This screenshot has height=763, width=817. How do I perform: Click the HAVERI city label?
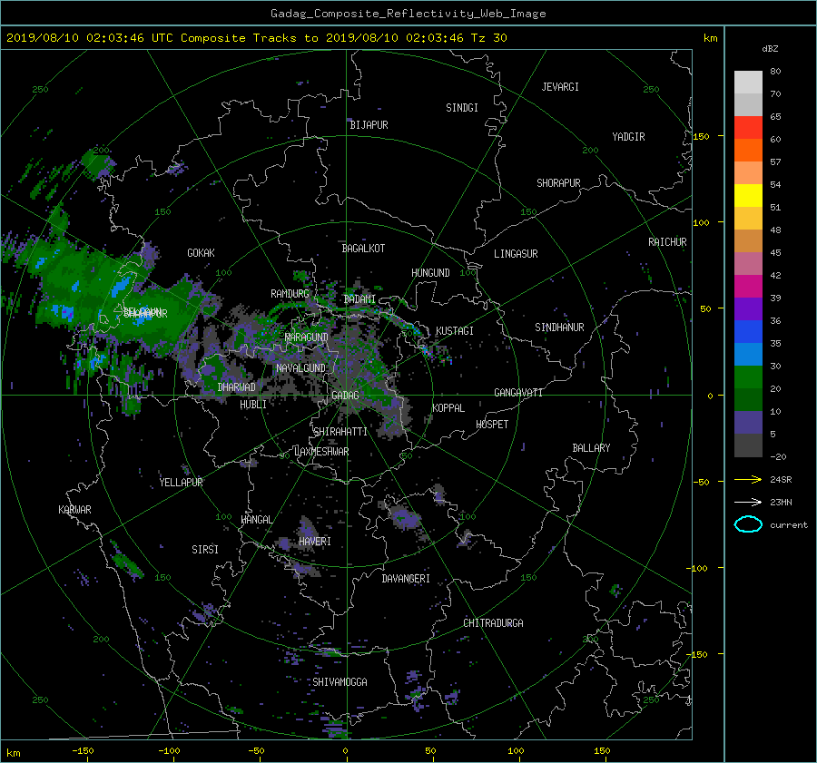[x=315, y=543]
